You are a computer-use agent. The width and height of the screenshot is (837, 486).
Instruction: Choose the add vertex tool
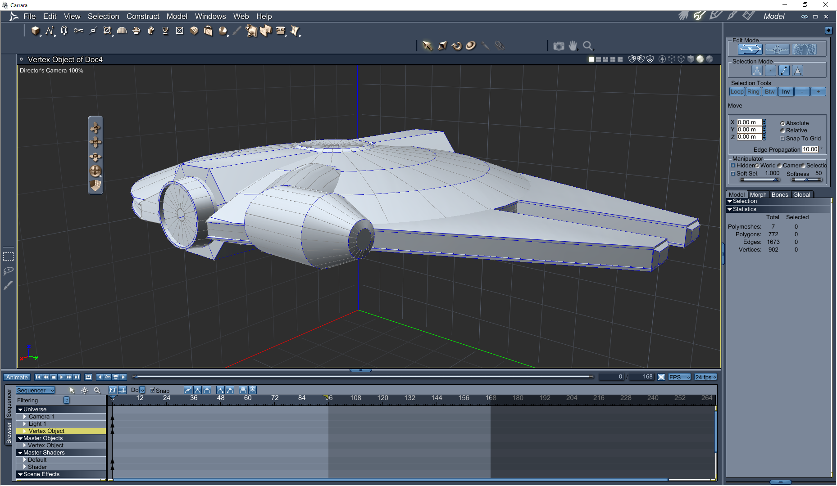click(x=93, y=31)
